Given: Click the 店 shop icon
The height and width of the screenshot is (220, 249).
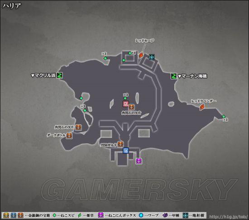Looking at the screenshot, I should (125, 104).
